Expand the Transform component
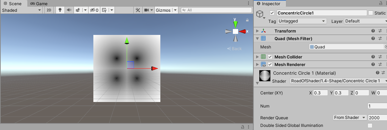Viewport: 387px width, 130px height. coord(258,31)
